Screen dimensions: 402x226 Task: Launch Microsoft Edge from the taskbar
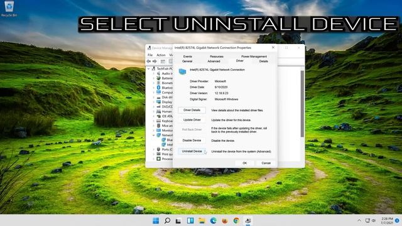pos(214,220)
